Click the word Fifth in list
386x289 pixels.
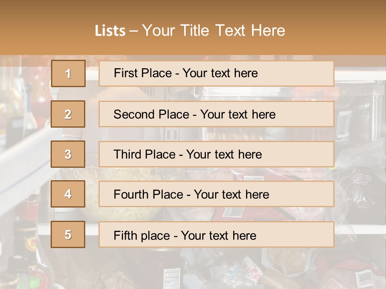pos(124,236)
